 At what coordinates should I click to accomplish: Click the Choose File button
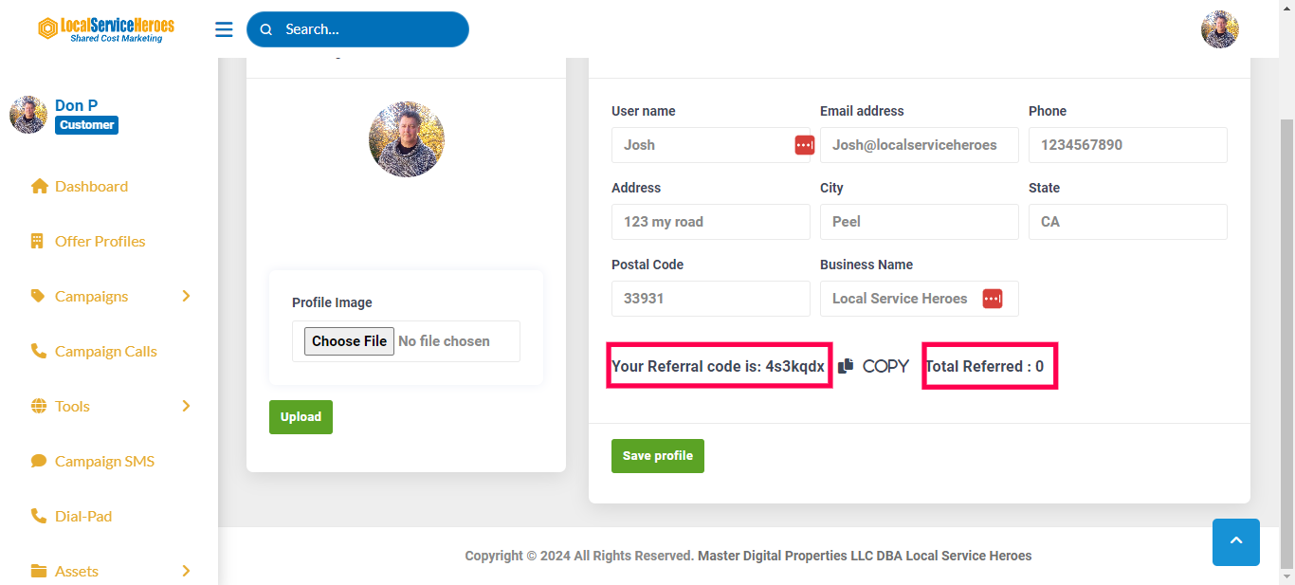[349, 341]
